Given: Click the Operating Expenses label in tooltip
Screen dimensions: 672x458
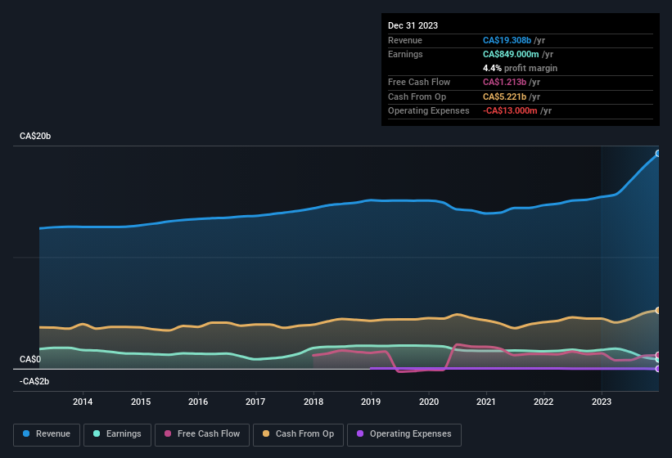Looking at the screenshot, I should pyautogui.click(x=429, y=111).
